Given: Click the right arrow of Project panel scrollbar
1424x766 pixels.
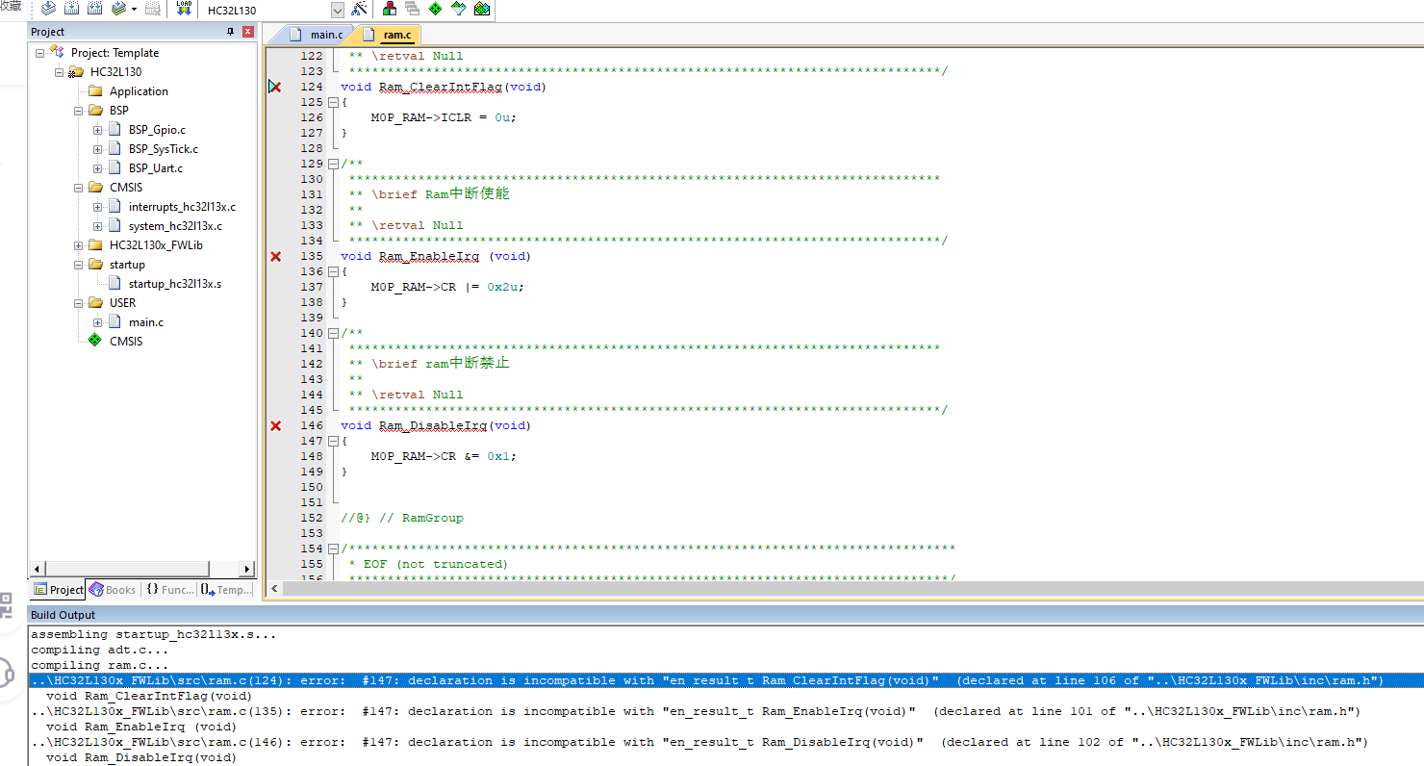Looking at the screenshot, I should [247, 569].
